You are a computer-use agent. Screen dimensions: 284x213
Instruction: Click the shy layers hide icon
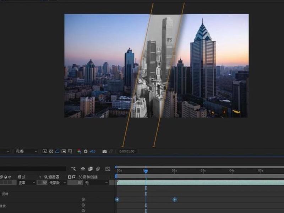(83, 169)
